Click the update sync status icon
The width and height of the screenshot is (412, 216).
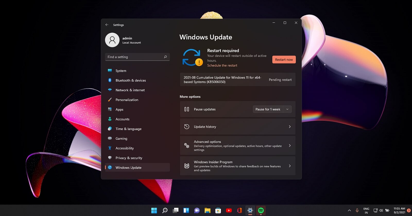pos(192,58)
